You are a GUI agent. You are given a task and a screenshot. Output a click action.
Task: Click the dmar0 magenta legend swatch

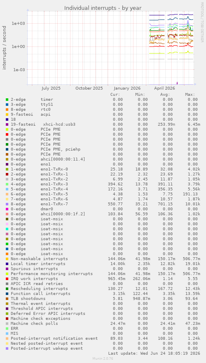(x=7, y=209)
